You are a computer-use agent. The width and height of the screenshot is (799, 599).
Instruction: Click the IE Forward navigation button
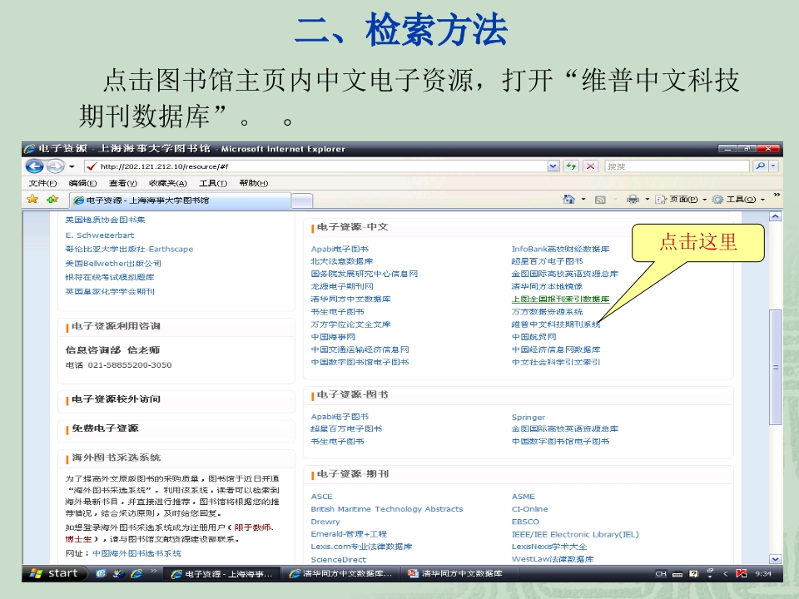pyautogui.click(x=56, y=166)
